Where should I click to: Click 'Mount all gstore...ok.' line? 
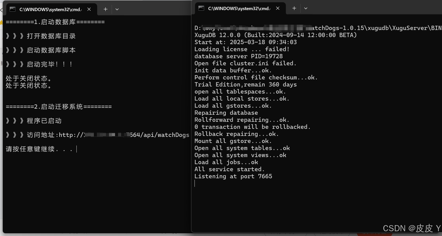click(x=233, y=141)
